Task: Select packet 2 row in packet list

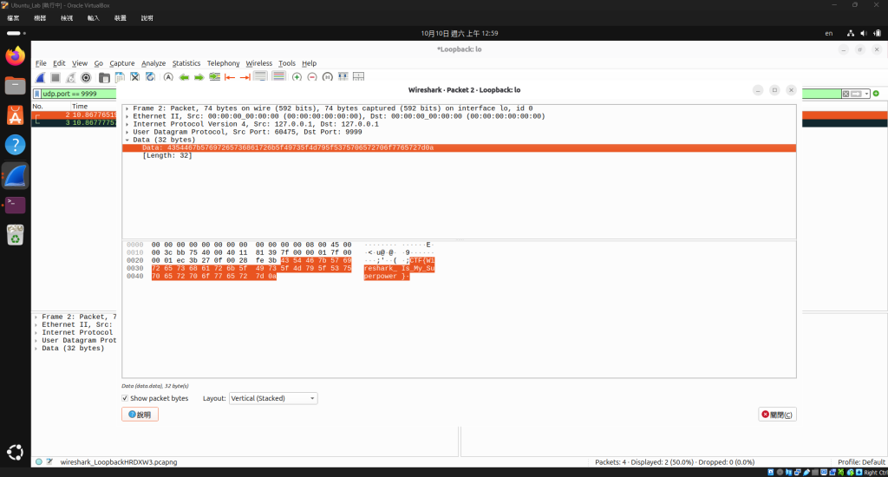Action: [75, 115]
